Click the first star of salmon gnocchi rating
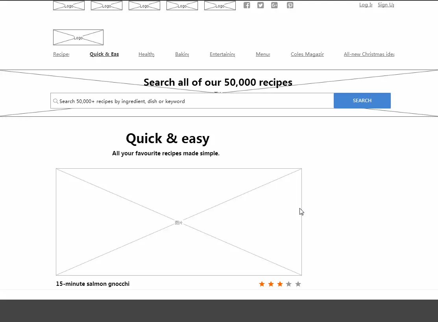 262,284
